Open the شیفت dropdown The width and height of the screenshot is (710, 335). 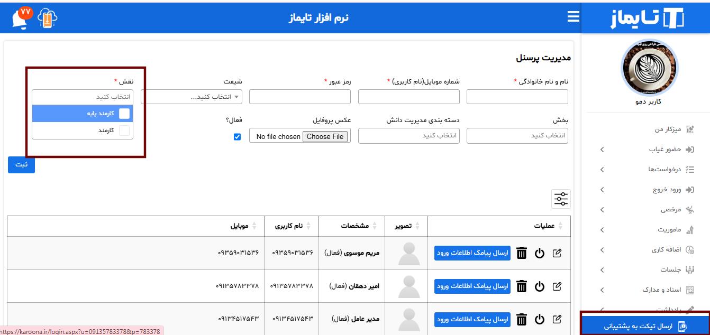192,97
